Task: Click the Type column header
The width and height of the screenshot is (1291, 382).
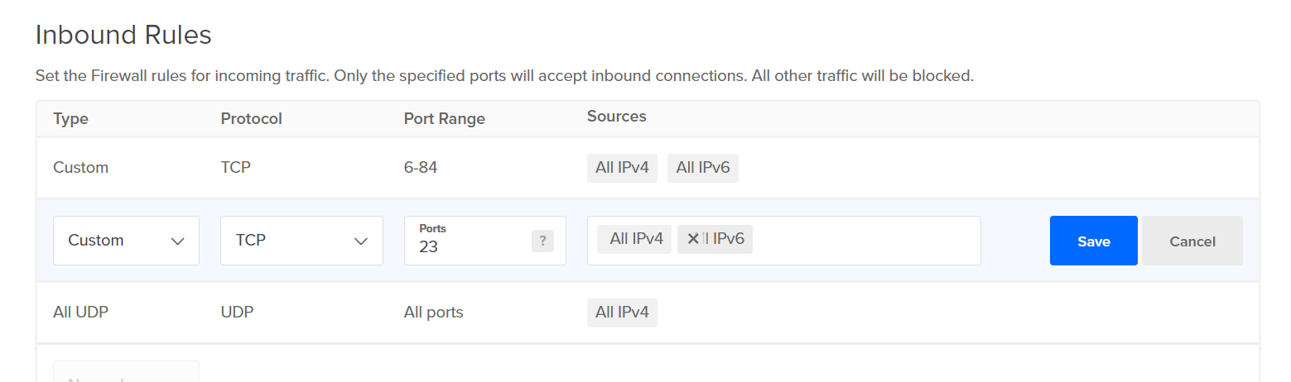Action: (70, 119)
